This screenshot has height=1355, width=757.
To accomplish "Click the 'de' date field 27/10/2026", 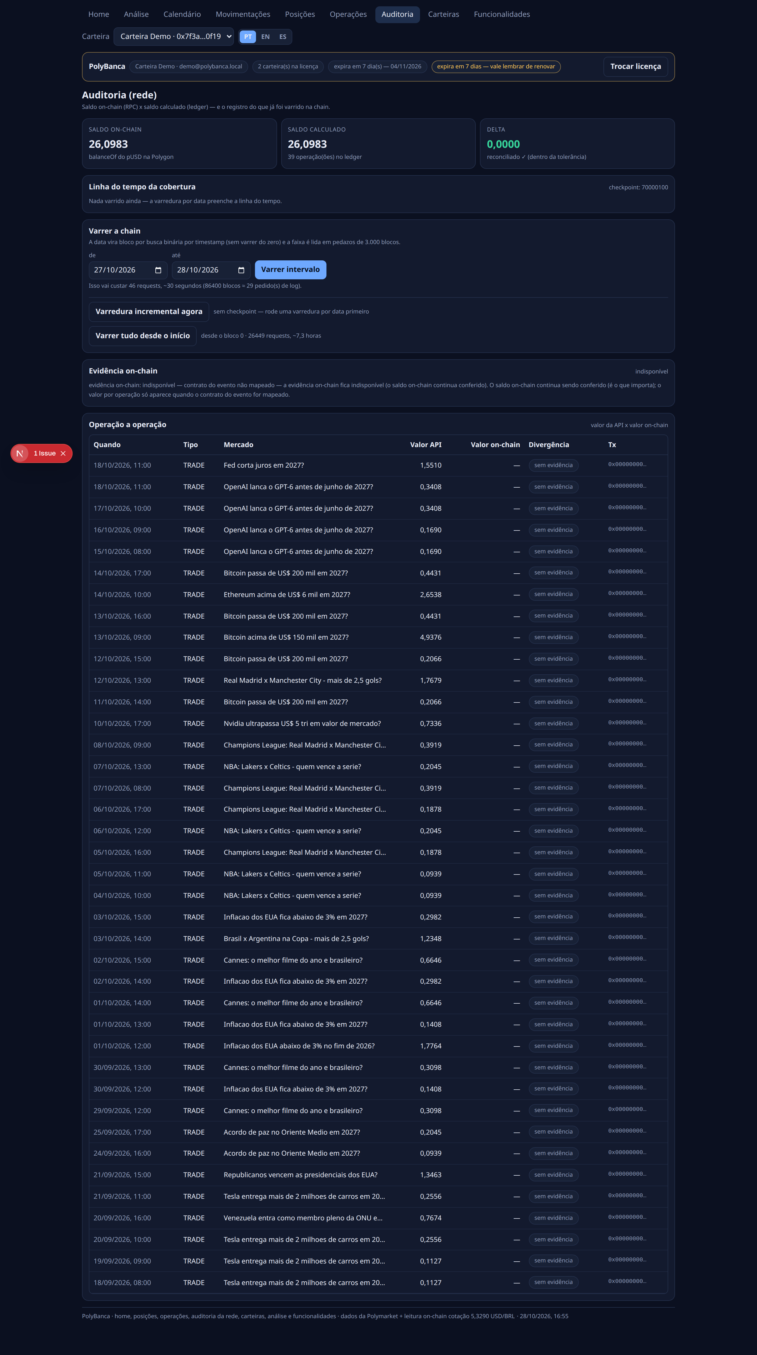I will 128,270.
